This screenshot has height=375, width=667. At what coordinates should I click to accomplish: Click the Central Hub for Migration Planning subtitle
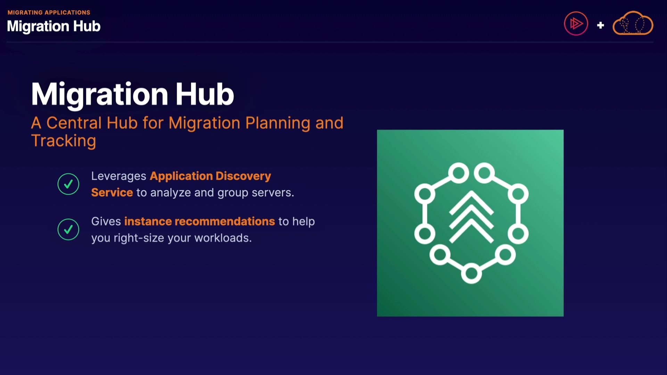click(x=187, y=123)
